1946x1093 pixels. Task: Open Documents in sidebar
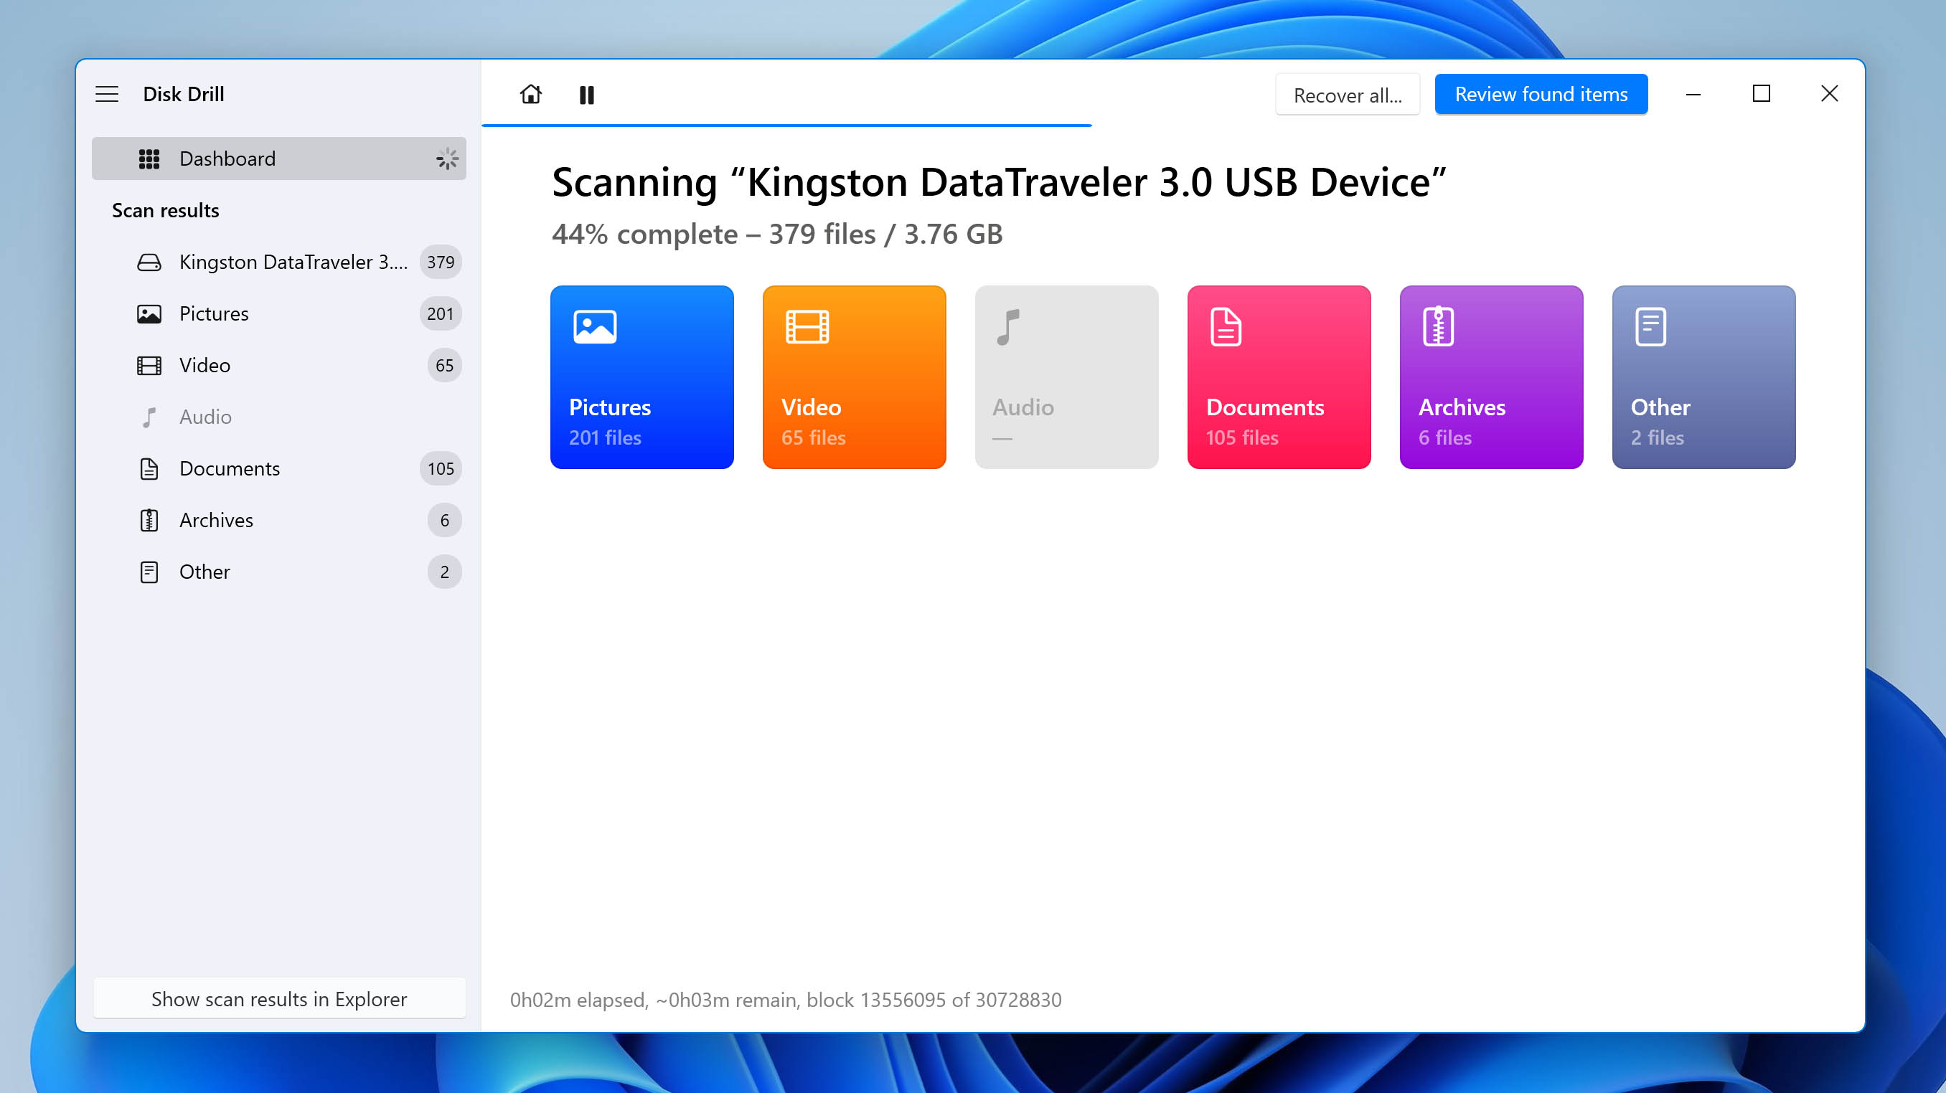278,469
